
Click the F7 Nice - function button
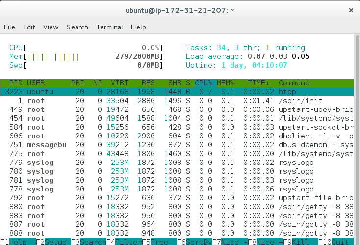230,242
